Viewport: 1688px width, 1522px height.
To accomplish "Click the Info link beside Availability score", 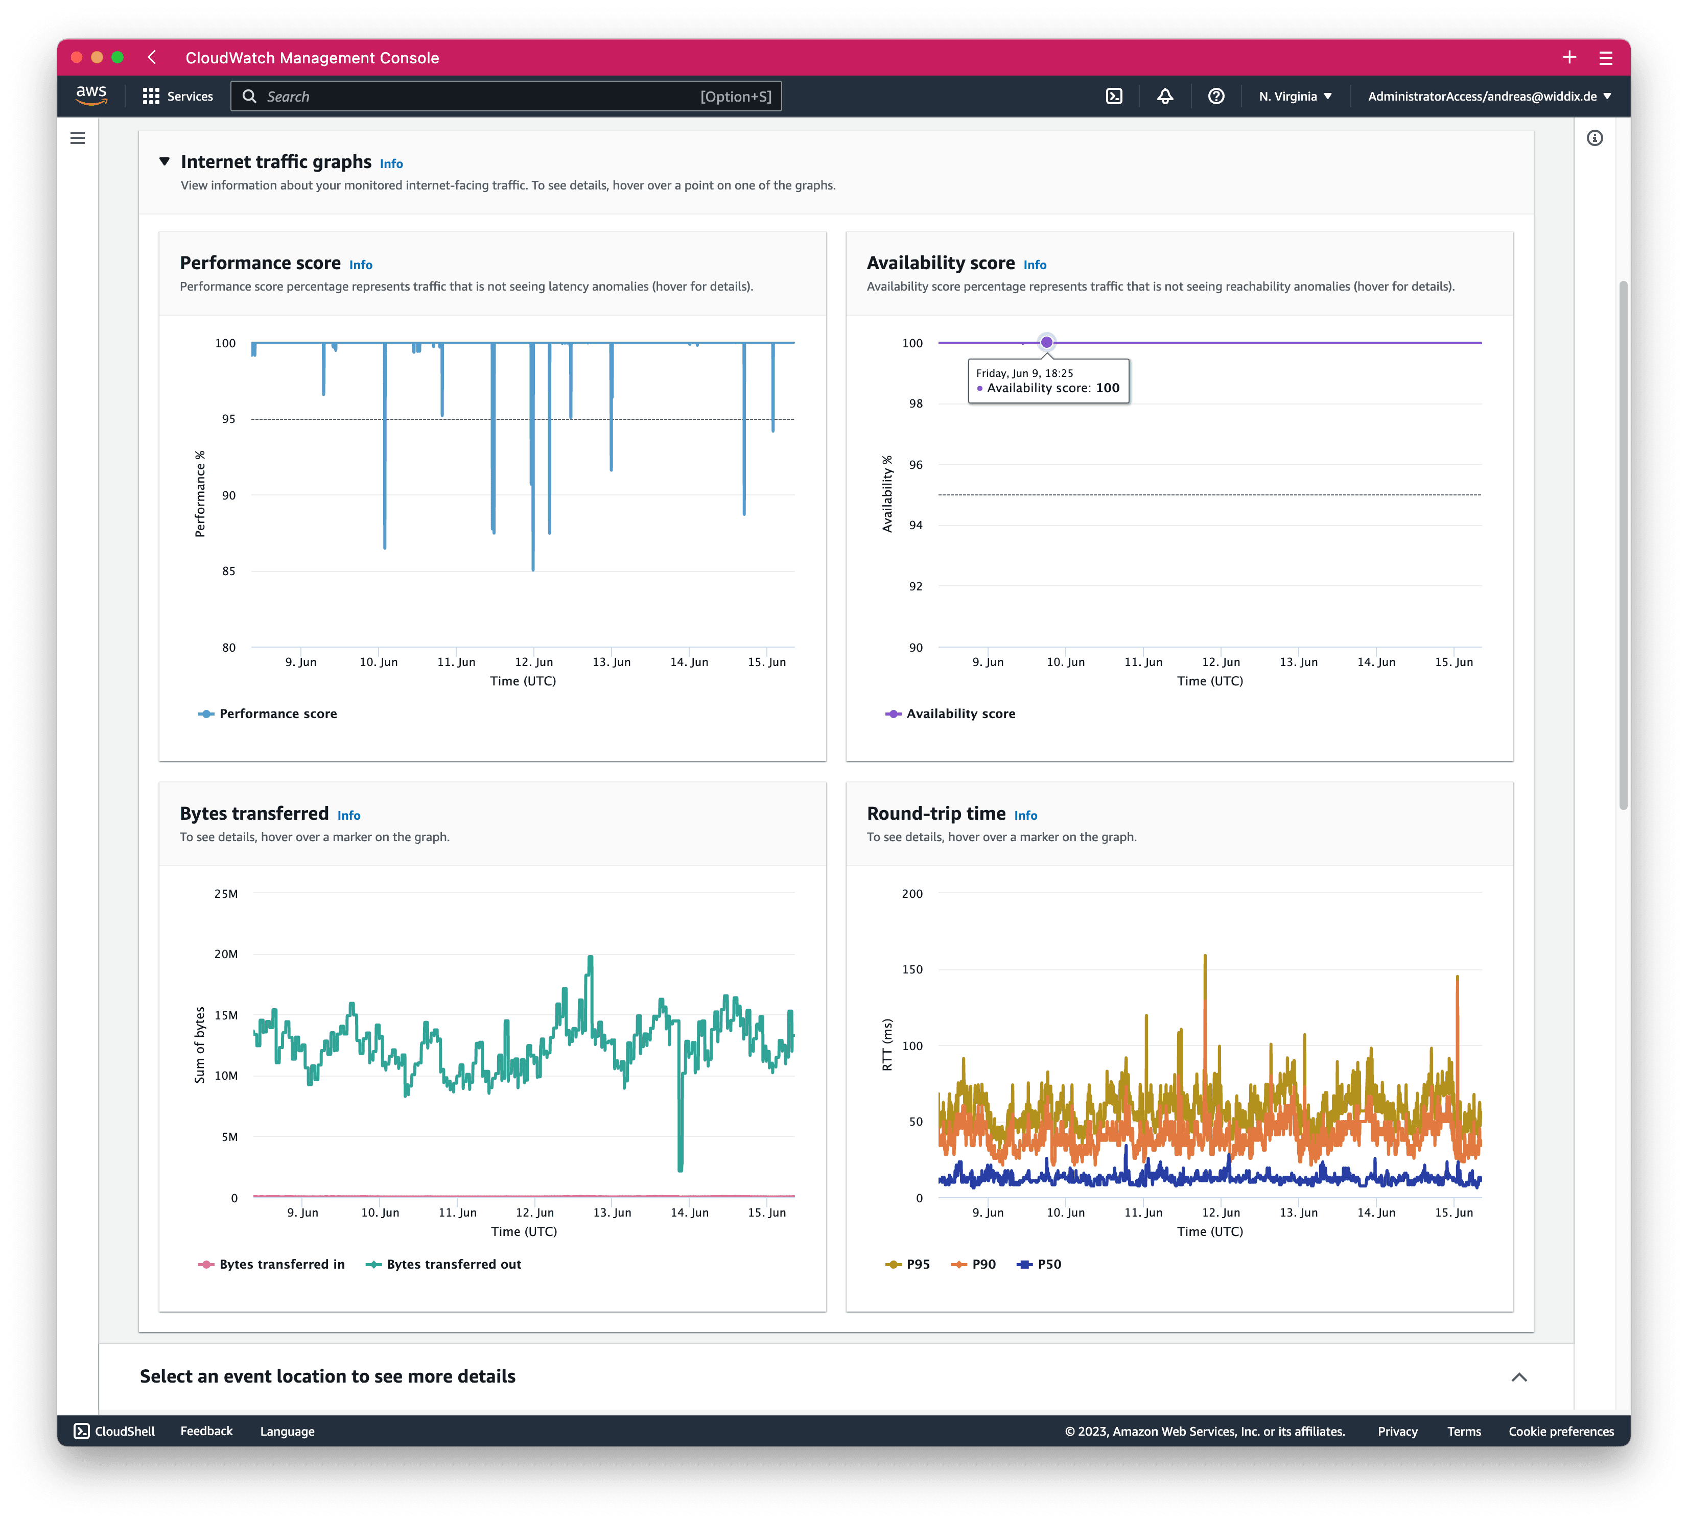I will point(1035,264).
